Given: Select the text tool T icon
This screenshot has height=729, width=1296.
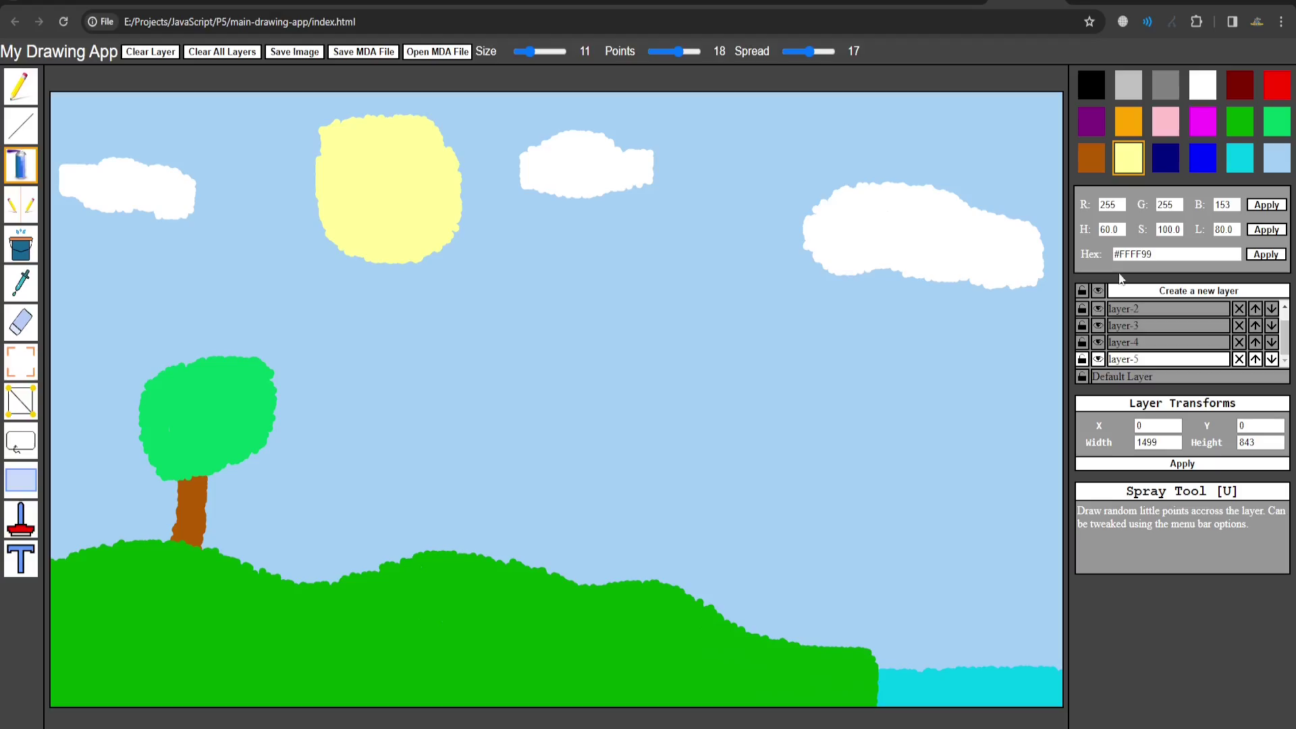Looking at the screenshot, I should [x=20, y=559].
